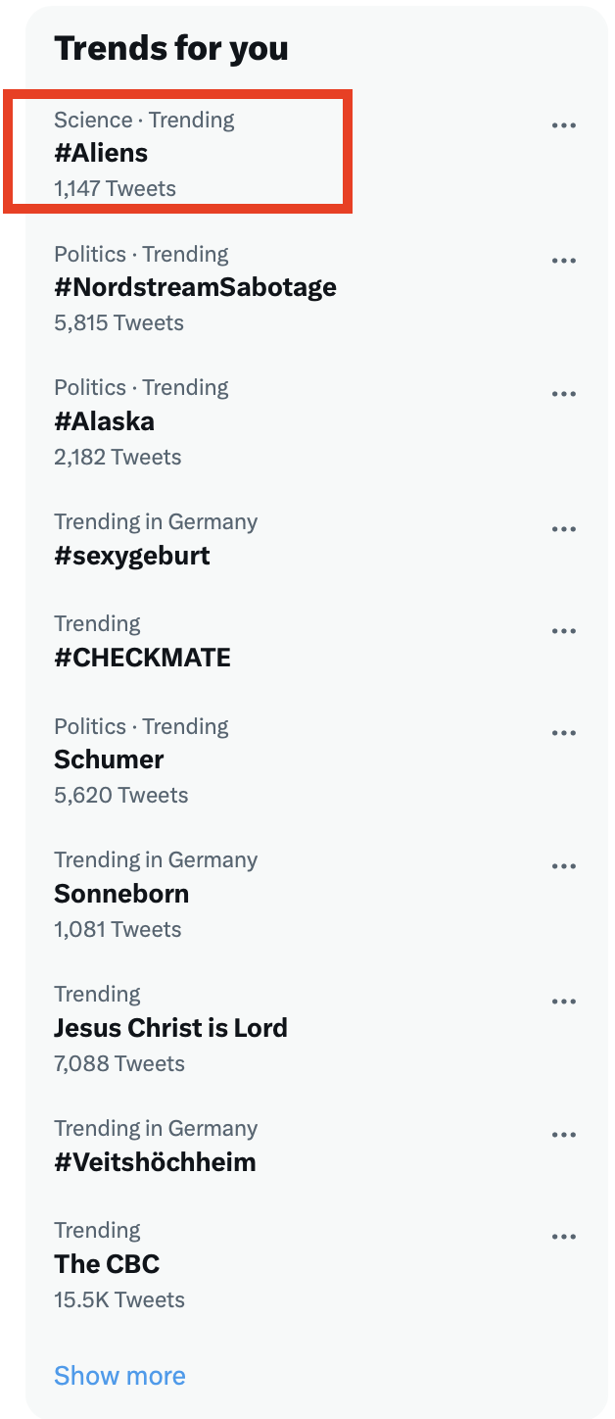The image size is (615, 1419).
Task: Open more options for #Alaska trend
Action: point(563,394)
